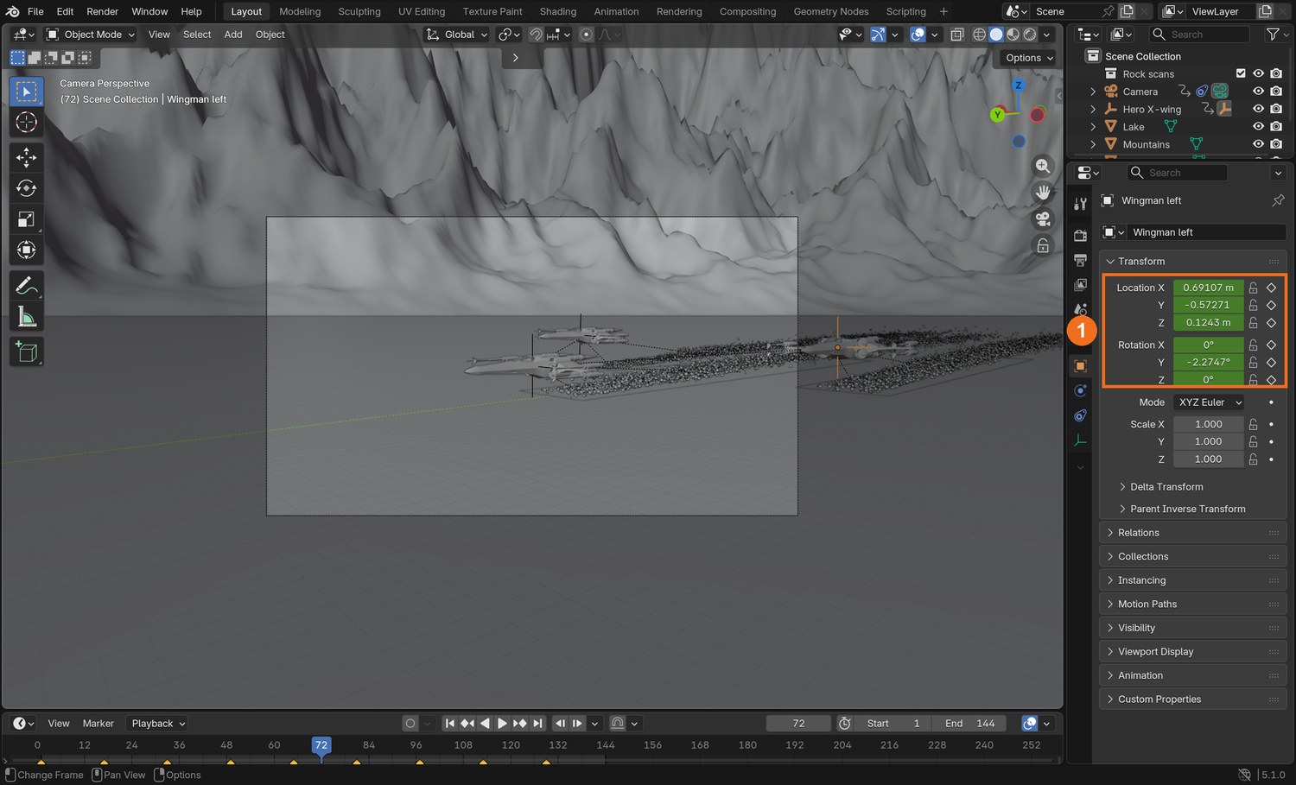Switch to the Geometry Nodes workspace tab

pos(831,11)
